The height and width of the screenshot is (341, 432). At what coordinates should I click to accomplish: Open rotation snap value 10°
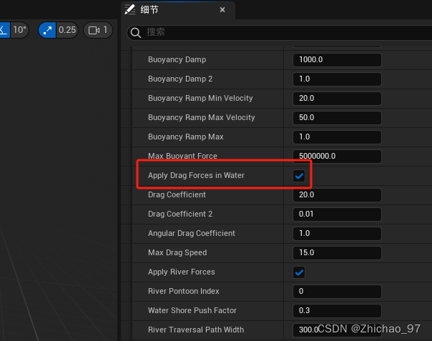click(19, 30)
